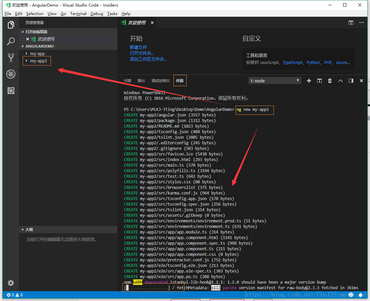Open editor More Actions ellipsis
The height and width of the screenshot is (301, 370).
pos(361,23)
